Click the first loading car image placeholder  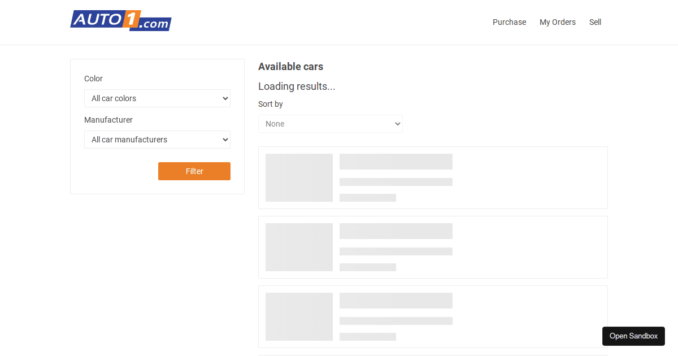(299, 177)
